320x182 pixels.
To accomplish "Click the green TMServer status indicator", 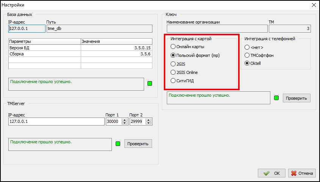I will 118,144.
